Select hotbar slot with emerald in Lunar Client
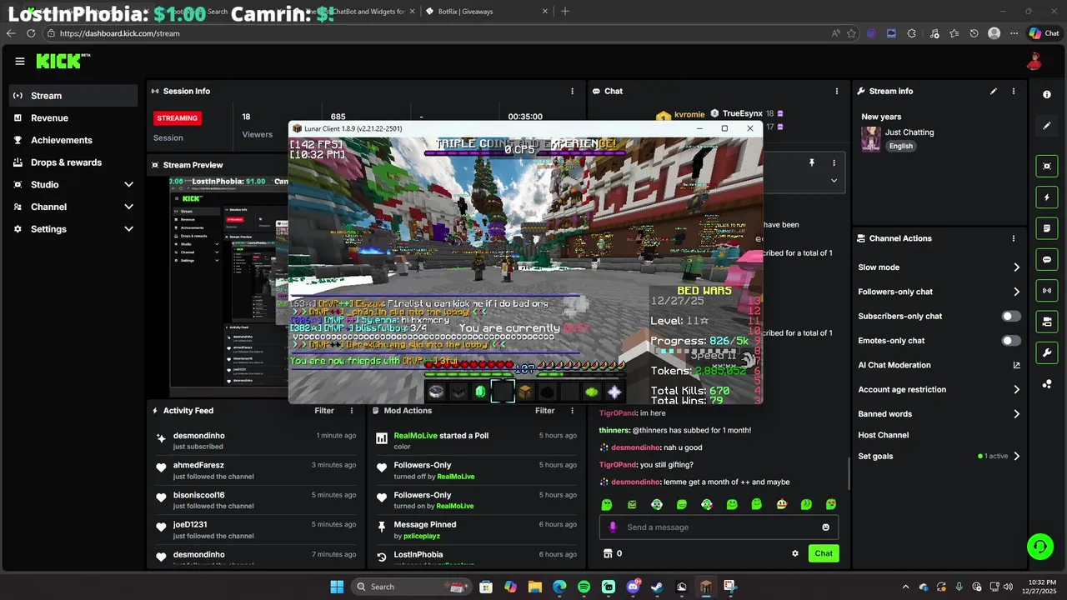1067x600 pixels. coord(480,392)
